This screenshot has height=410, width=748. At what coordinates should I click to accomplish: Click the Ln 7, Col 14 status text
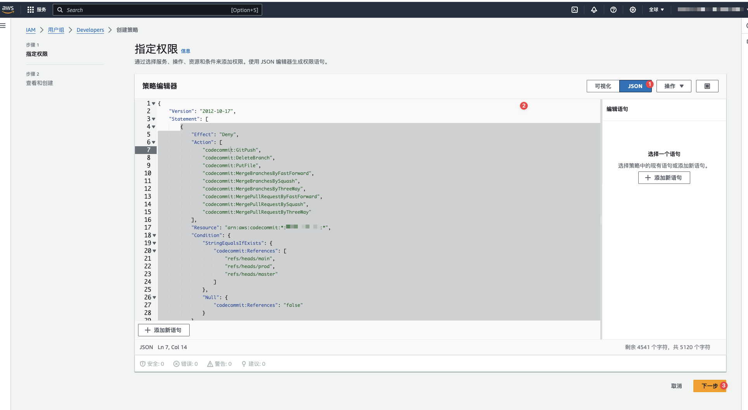click(x=172, y=347)
